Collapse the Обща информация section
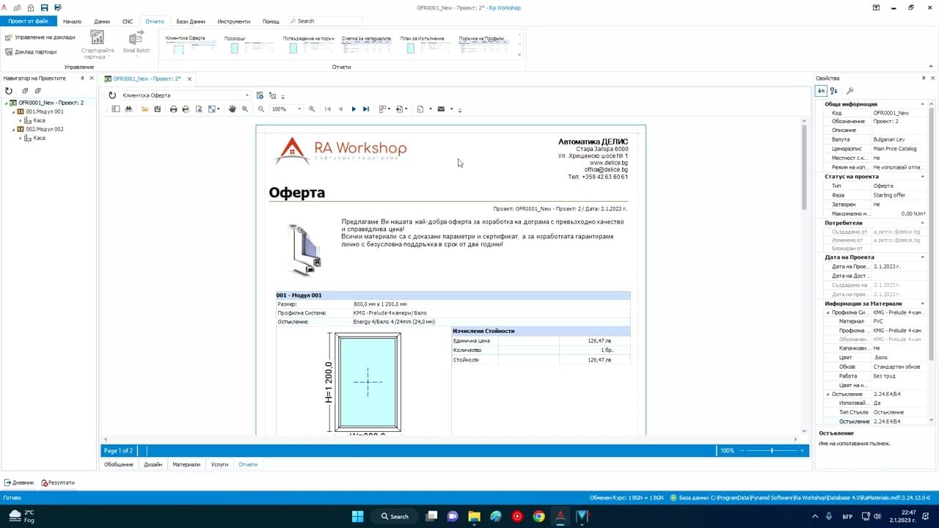The image size is (939, 528). (x=922, y=104)
